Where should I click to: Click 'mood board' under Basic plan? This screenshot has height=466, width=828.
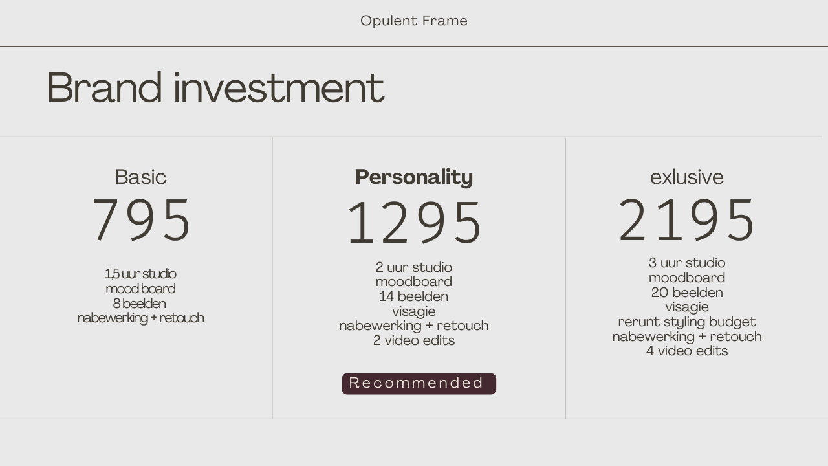click(140, 289)
